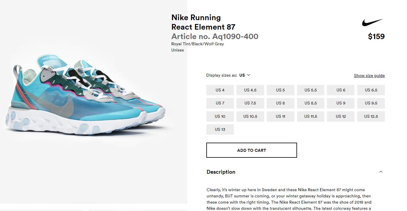
Task: Select size US 13
Action: pyautogui.click(x=220, y=129)
